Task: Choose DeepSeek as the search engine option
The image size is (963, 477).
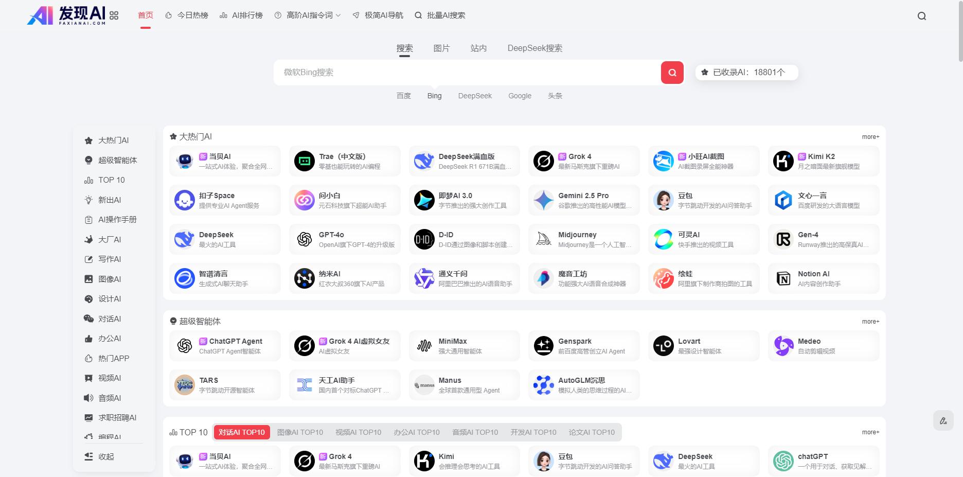Action: (x=475, y=96)
